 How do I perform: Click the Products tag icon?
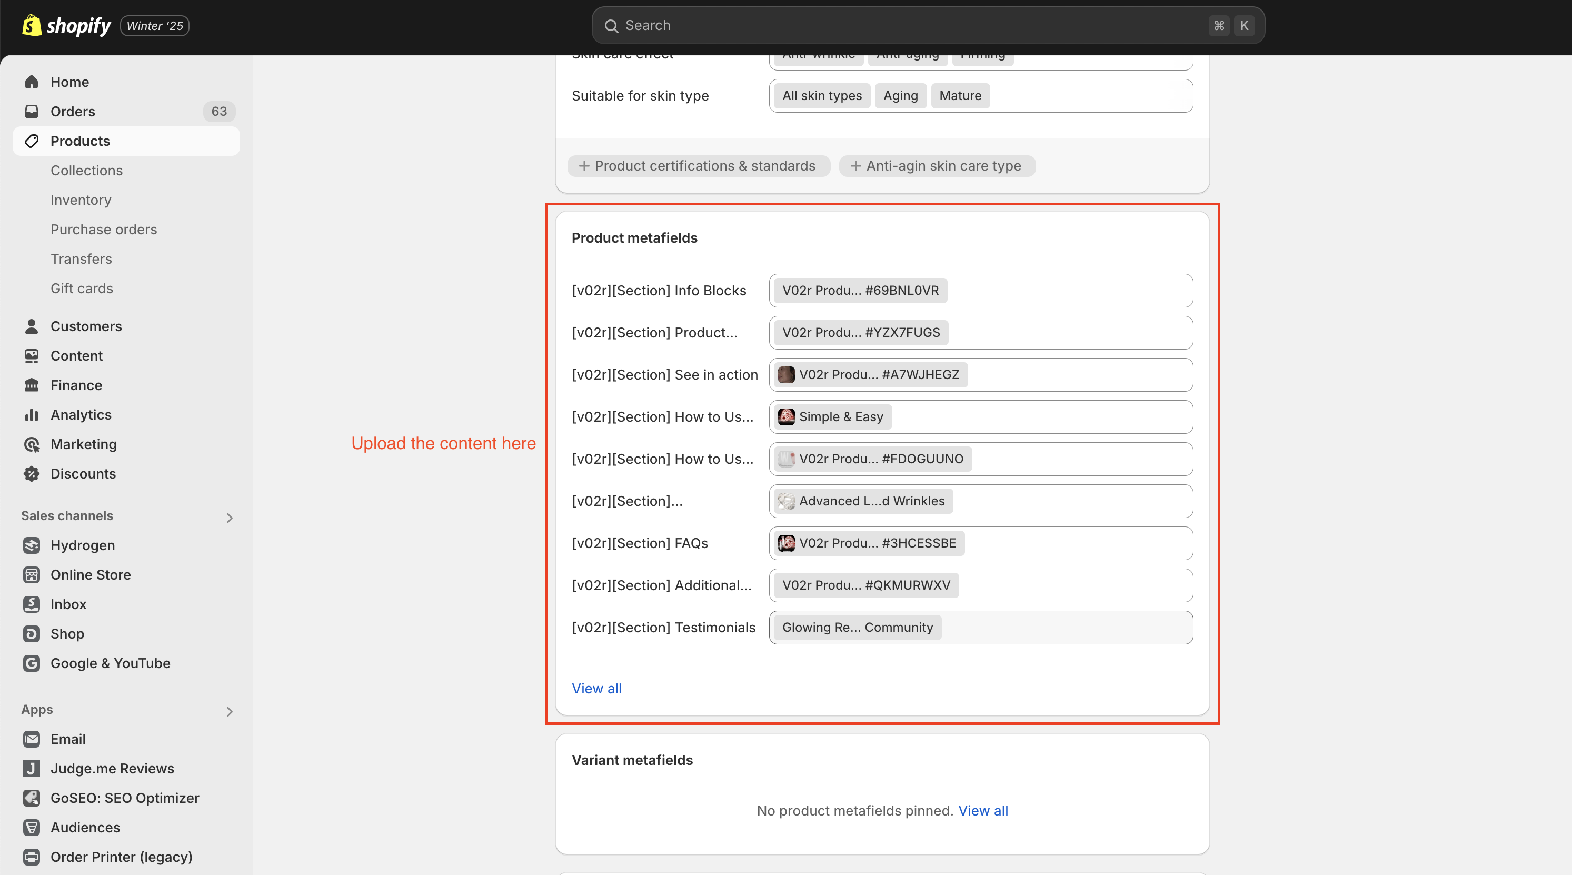tap(32, 141)
